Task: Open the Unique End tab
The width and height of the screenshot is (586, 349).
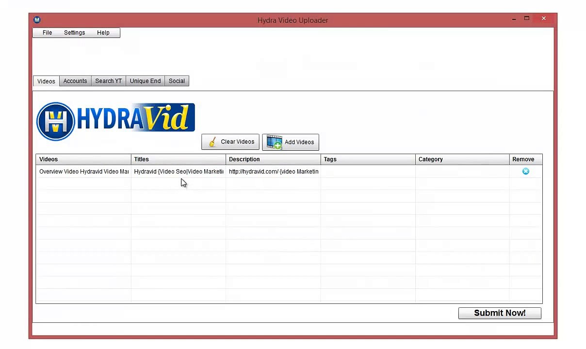Action: (145, 81)
